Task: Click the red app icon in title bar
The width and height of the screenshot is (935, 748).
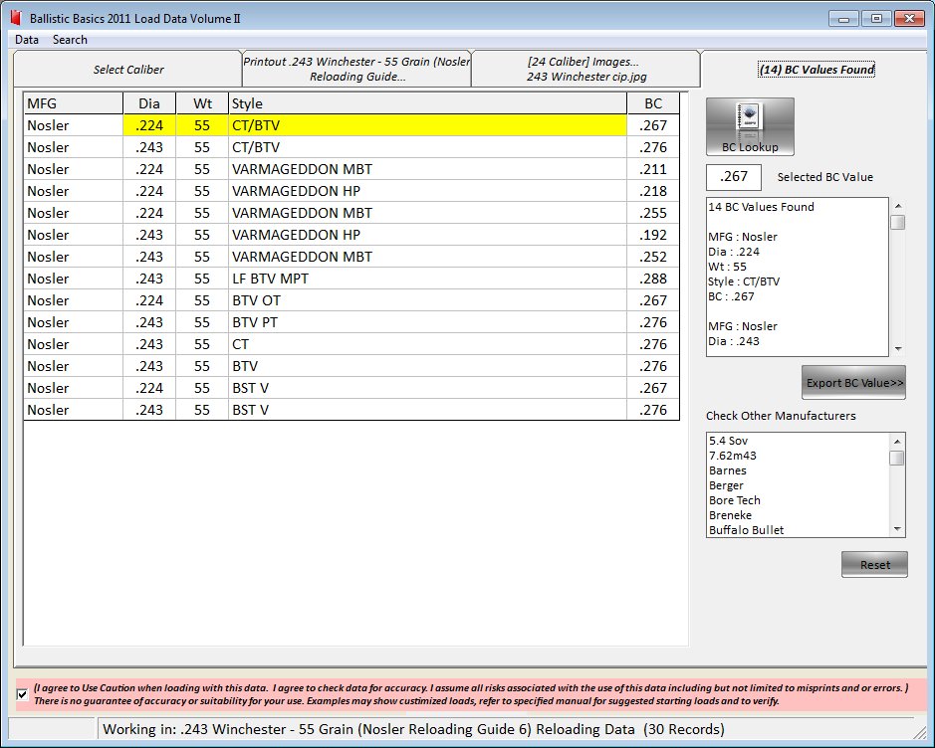Action: (x=14, y=18)
